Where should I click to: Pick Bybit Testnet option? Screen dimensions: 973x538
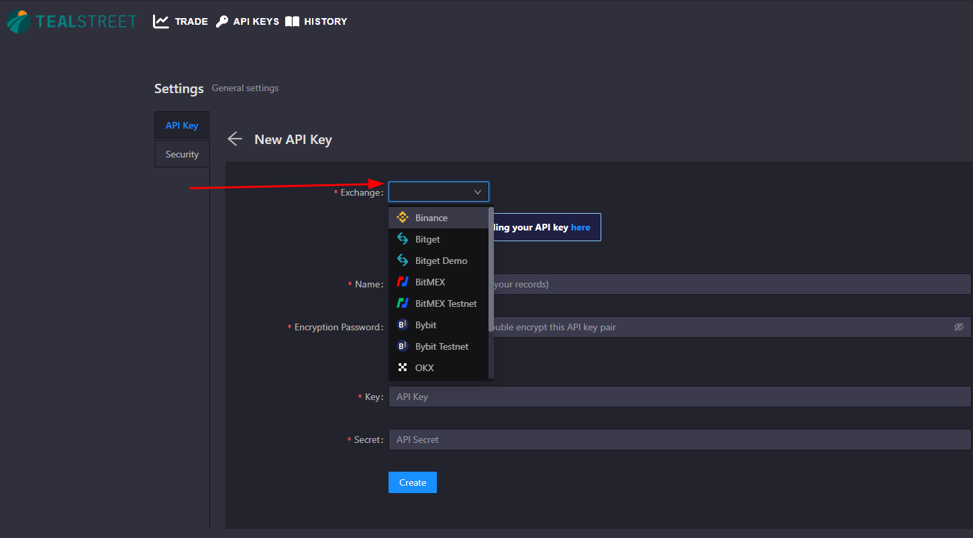pos(438,346)
